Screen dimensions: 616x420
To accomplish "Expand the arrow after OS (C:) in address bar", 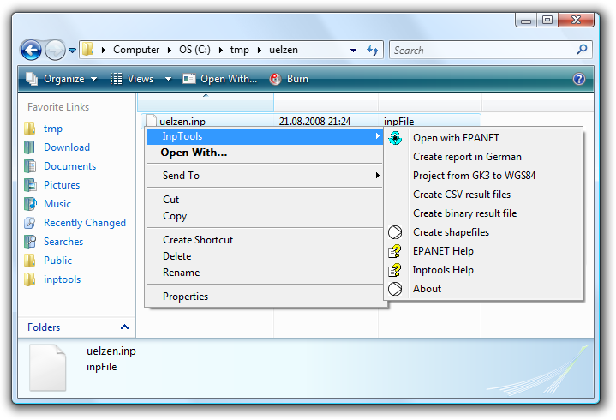I will tap(221, 50).
